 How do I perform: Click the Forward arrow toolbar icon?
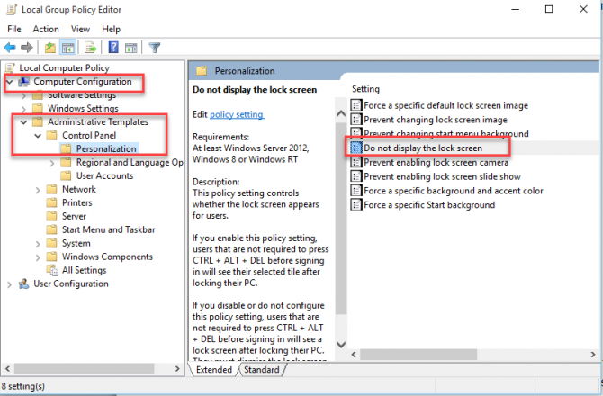(x=26, y=48)
